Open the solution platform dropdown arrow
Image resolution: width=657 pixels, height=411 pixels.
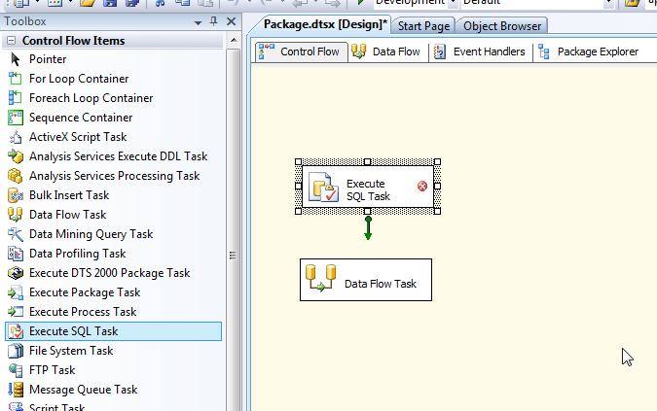(608, 3)
